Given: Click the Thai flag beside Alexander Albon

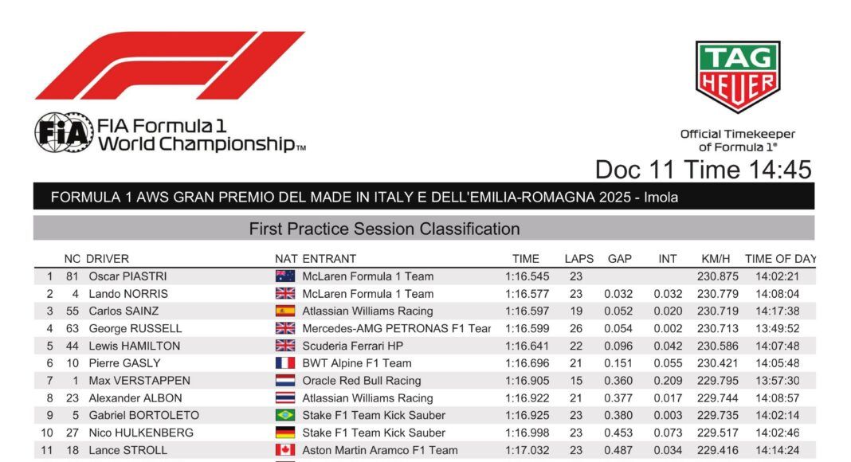Looking at the screenshot, I should coord(284,398).
